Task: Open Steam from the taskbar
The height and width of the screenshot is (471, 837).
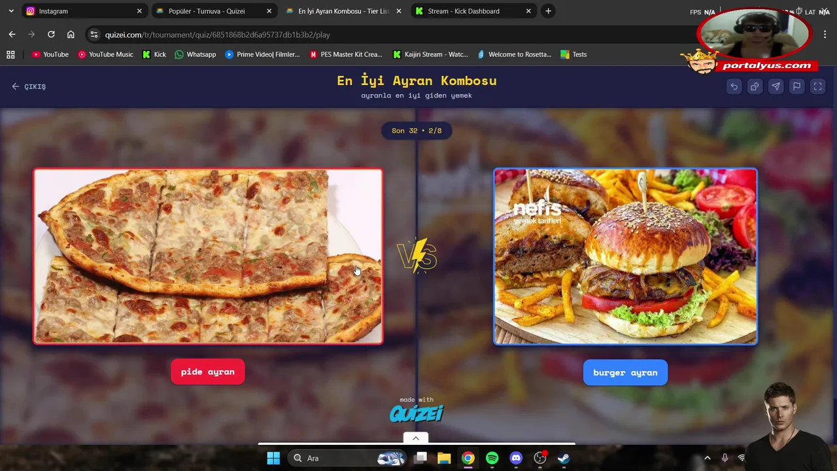Action: (564, 458)
